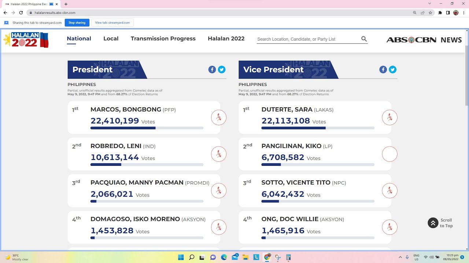Toggle the browser side panel icon
Screen dimensions: 469x263
pos(448,12)
